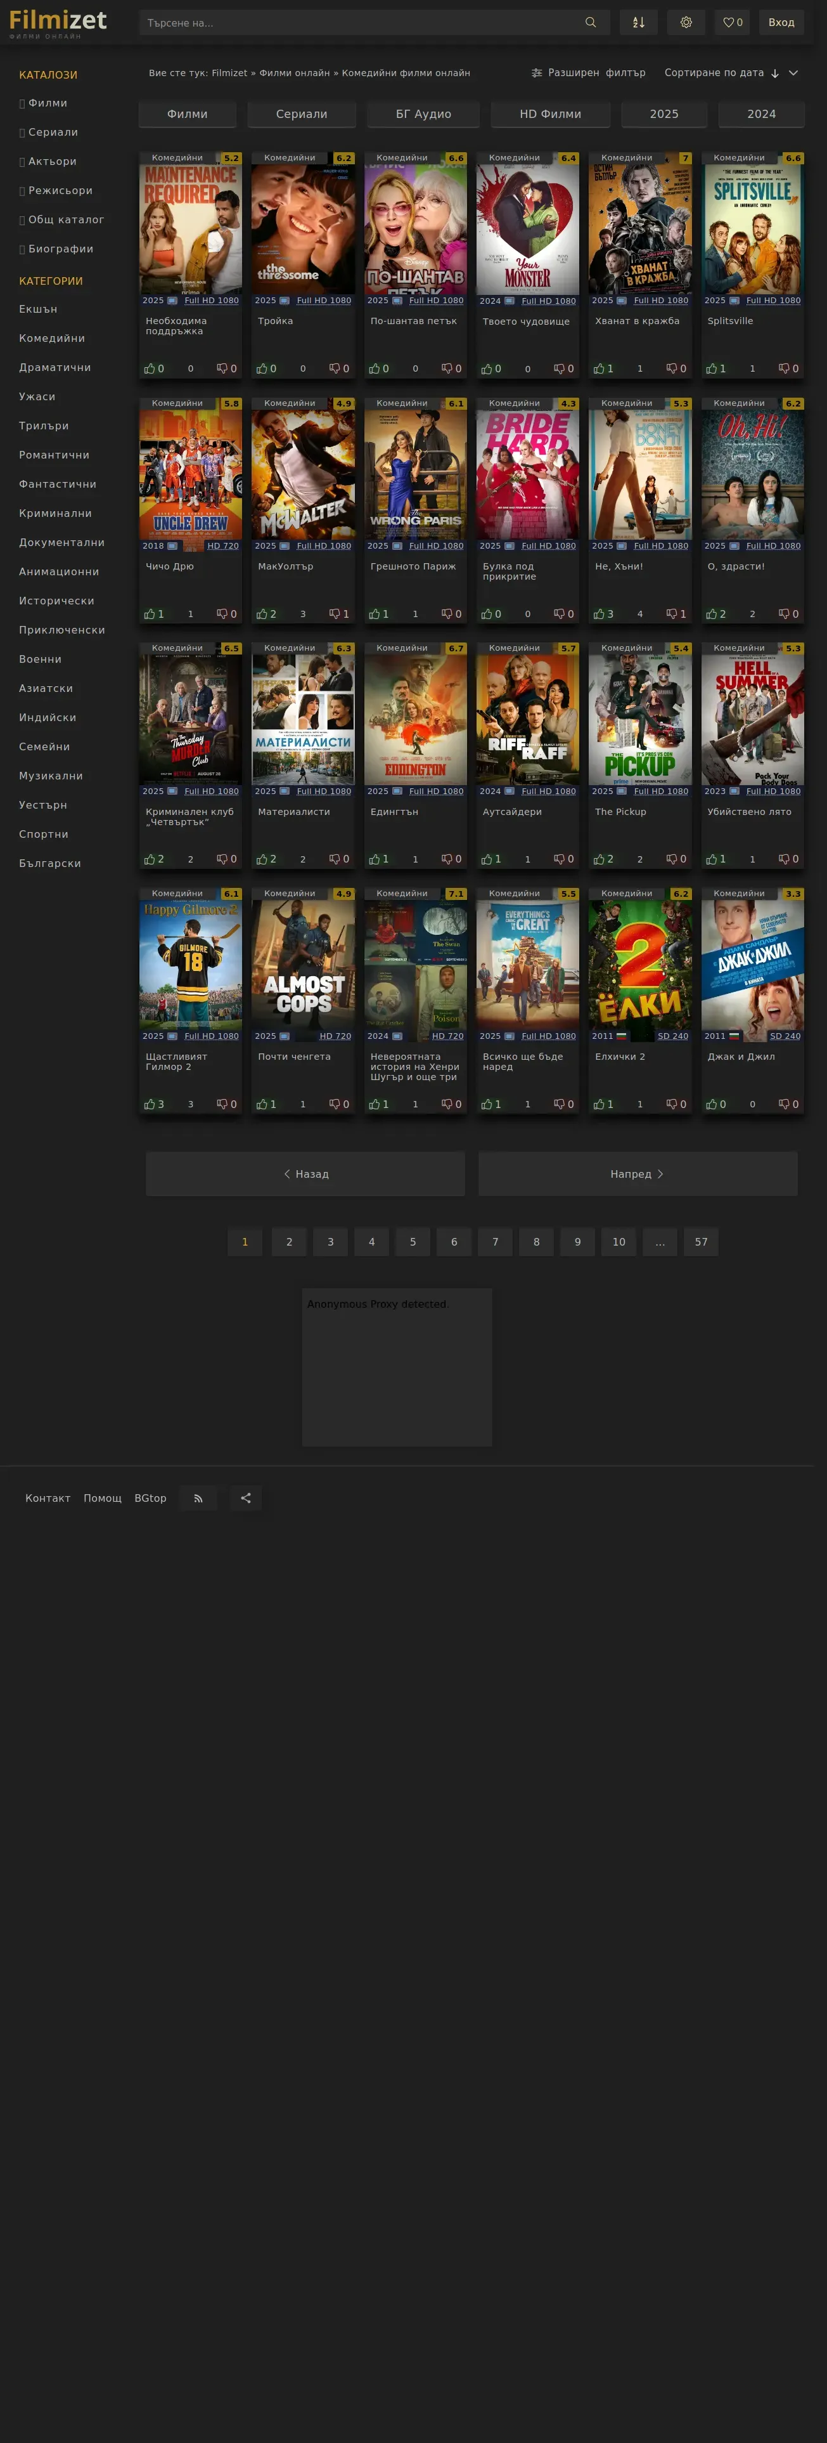Image resolution: width=827 pixels, height=2443 pixels.
Task: Select the Ужаси category
Action: pos(37,396)
